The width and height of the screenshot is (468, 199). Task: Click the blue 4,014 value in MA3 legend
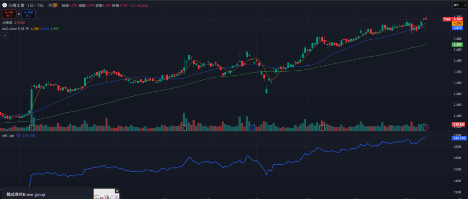[x=45, y=29]
